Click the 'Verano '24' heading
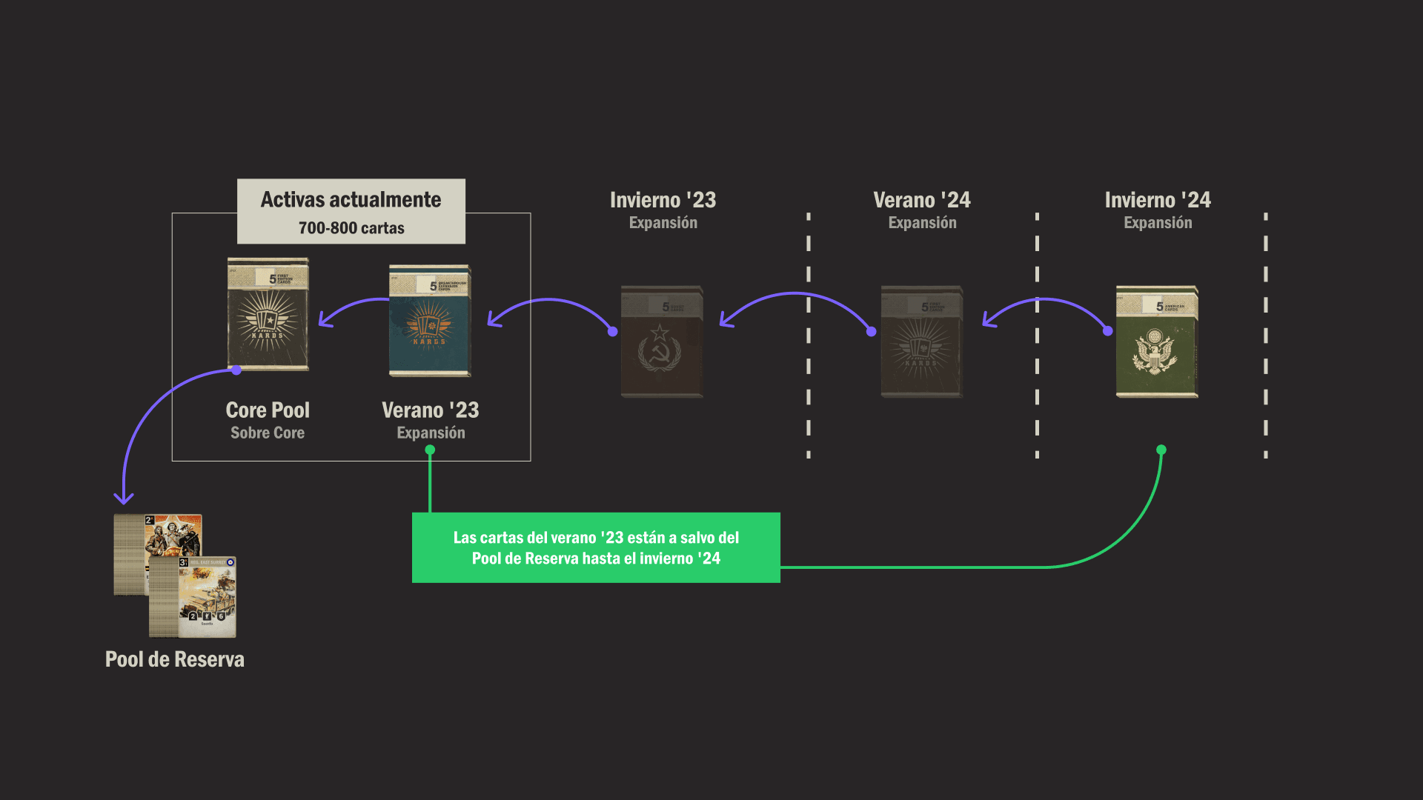Screen dimensions: 1423x800 point(921,200)
